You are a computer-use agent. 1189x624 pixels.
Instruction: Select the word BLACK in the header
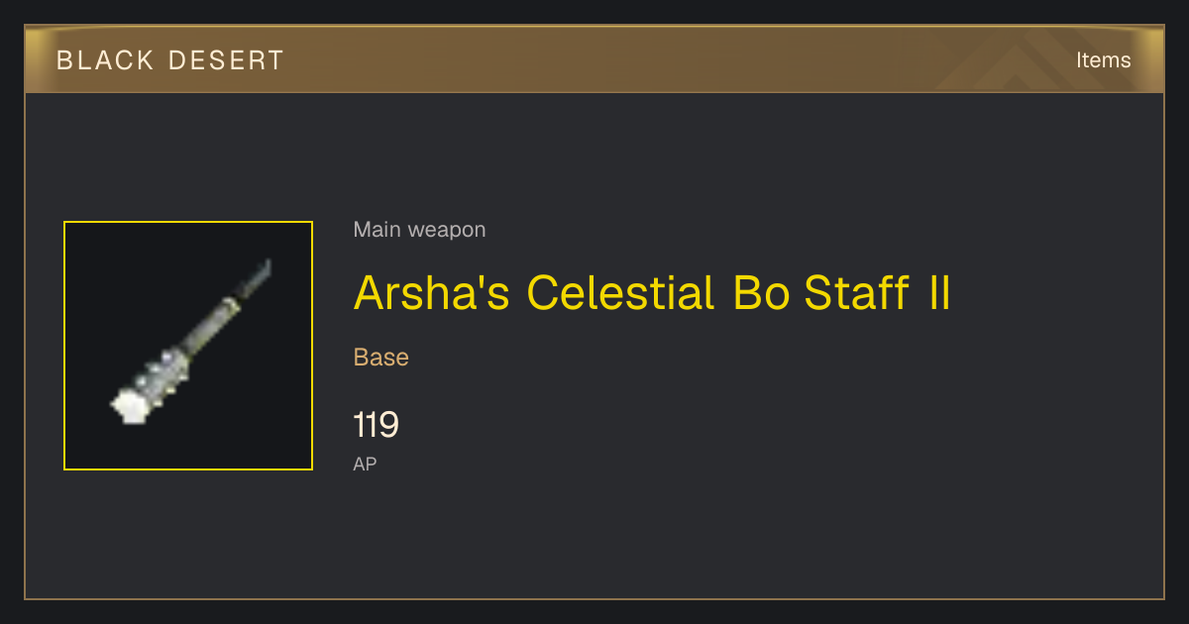click(x=105, y=60)
